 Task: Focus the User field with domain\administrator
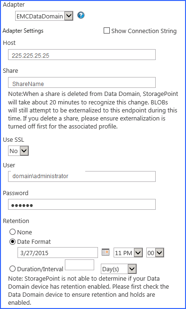pyautogui.click(x=82, y=176)
